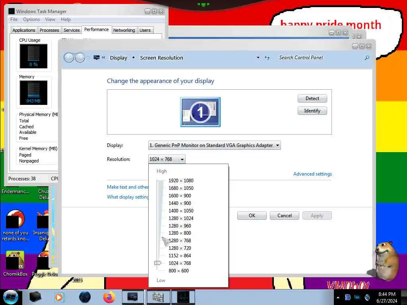Open Firefox from the taskbar

click(109, 297)
